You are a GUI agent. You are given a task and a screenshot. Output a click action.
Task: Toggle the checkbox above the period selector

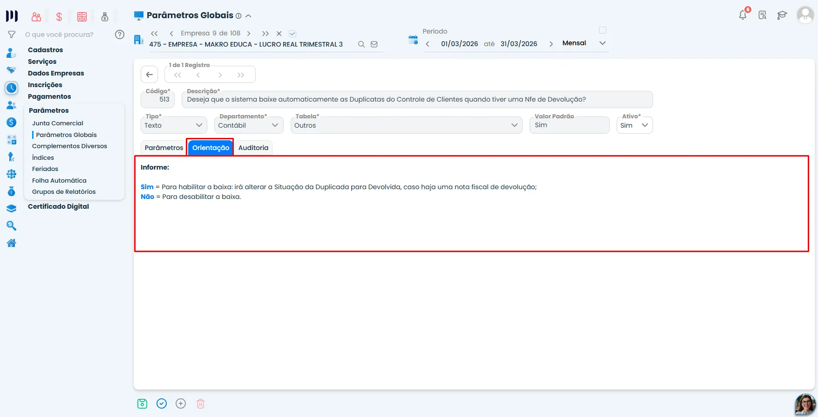pyautogui.click(x=603, y=30)
